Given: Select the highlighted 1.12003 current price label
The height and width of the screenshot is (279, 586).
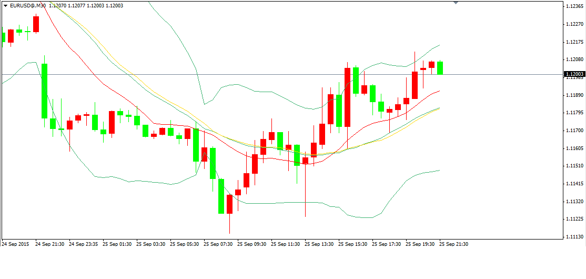Looking at the screenshot, I should [x=574, y=74].
